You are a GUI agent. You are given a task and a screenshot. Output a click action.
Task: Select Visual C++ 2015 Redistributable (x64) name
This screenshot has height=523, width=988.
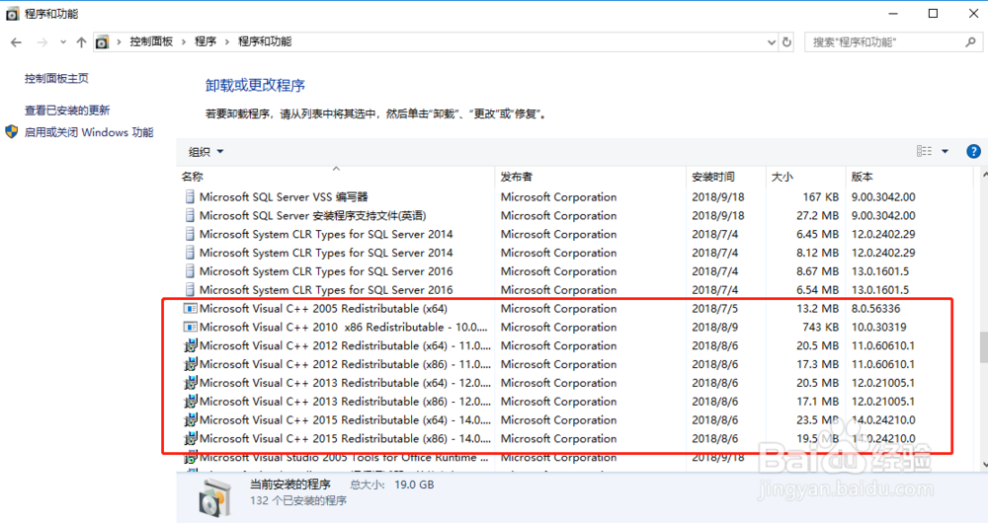point(345,419)
